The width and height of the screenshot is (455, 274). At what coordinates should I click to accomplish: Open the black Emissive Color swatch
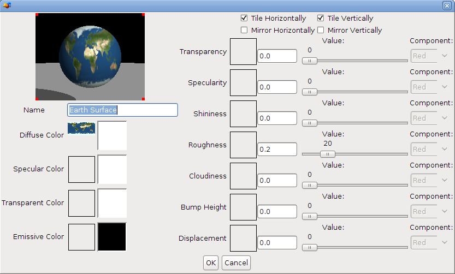(112, 237)
